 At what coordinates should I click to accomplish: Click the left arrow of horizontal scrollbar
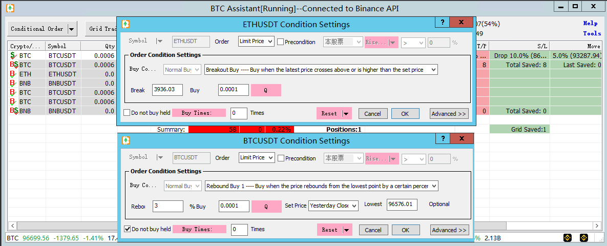click(x=12, y=225)
